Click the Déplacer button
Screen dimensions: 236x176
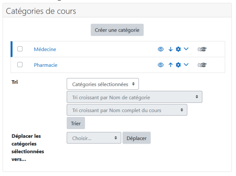pyautogui.click(x=136, y=138)
